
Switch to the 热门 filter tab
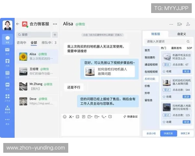pyautogui.click(x=163, y=48)
